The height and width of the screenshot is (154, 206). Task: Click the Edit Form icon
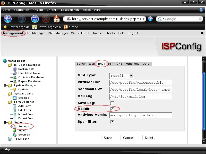(15, 110)
